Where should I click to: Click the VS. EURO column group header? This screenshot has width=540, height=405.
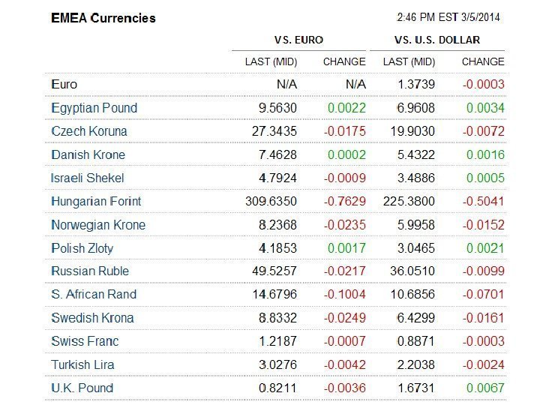(299, 40)
